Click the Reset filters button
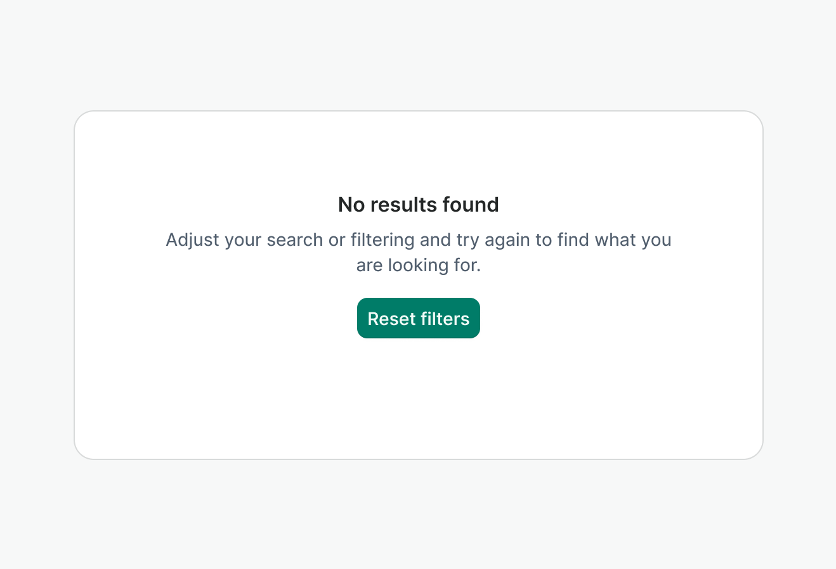The height and width of the screenshot is (569, 836). coord(418,318)
